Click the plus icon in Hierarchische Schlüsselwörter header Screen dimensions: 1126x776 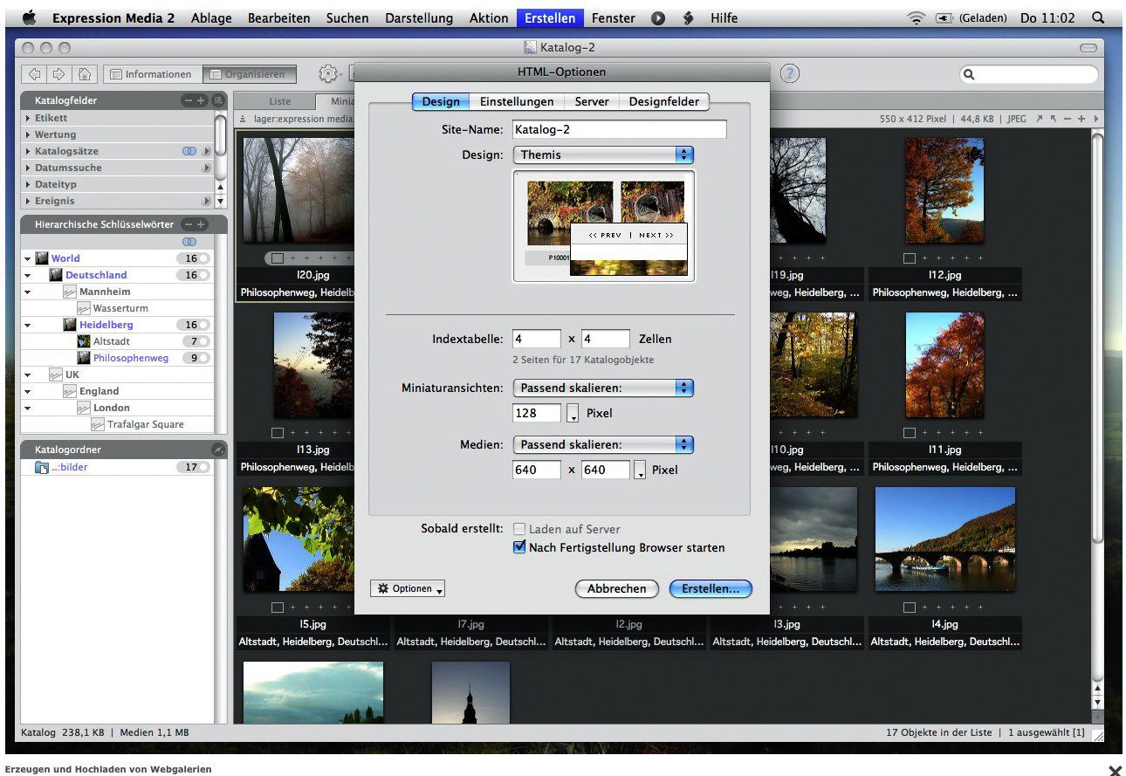click(x=202, y=224)
